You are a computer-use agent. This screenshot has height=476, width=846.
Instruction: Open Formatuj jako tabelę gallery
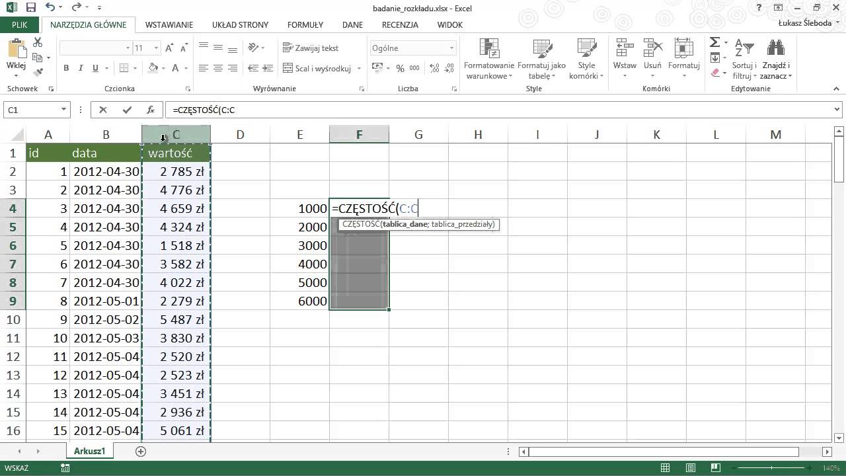click(x=542, y=59)
